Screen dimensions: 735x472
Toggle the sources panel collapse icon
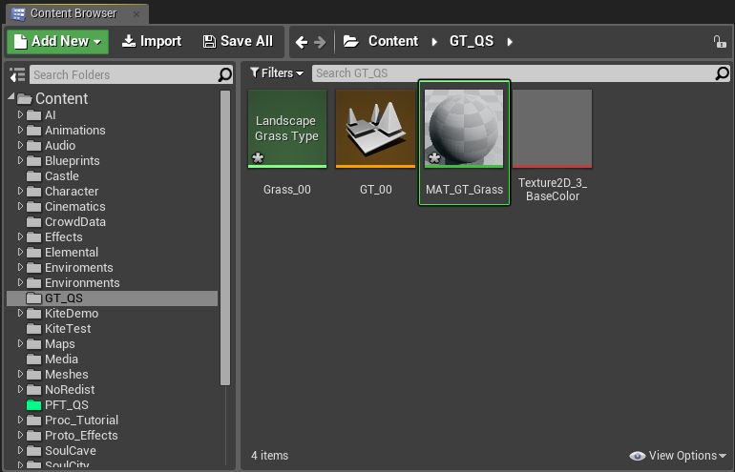tap(17, 75)
